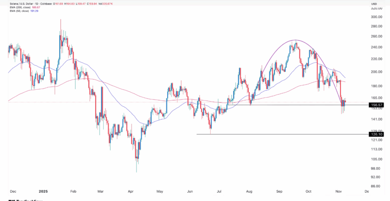
Task: Open the USD currency selector
Action: tap(373, 4)
